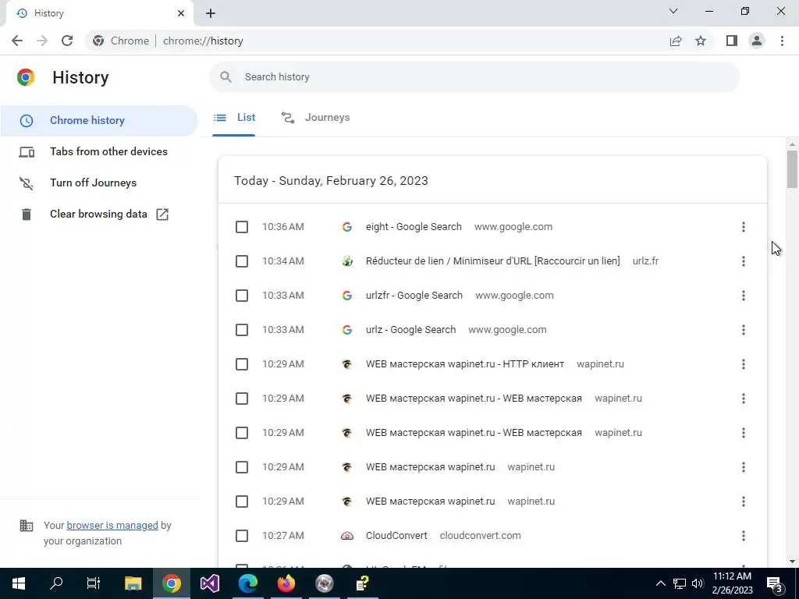The image size is (799, 599).
Task: Open actions menu for urlzfr - Google Search
Action: [744, 296]
